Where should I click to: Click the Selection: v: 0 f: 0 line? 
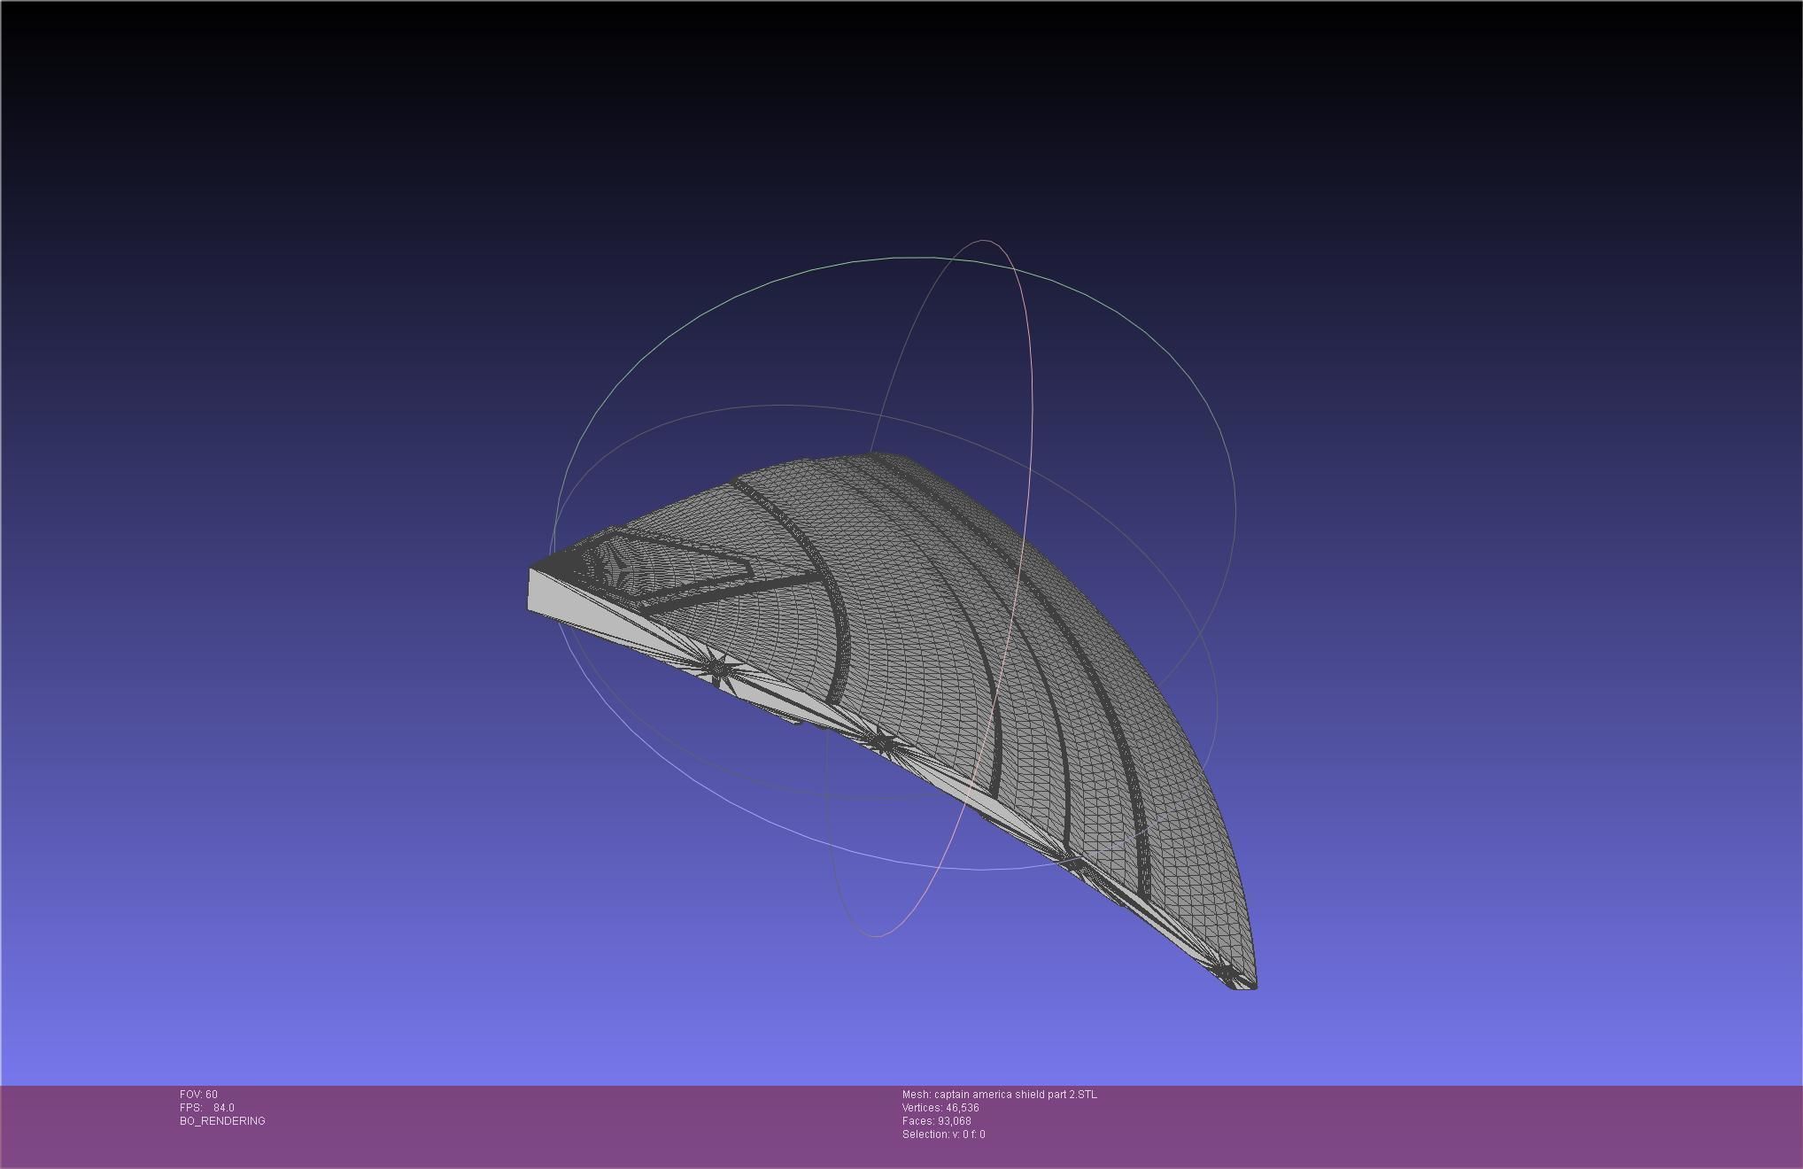943,1134
